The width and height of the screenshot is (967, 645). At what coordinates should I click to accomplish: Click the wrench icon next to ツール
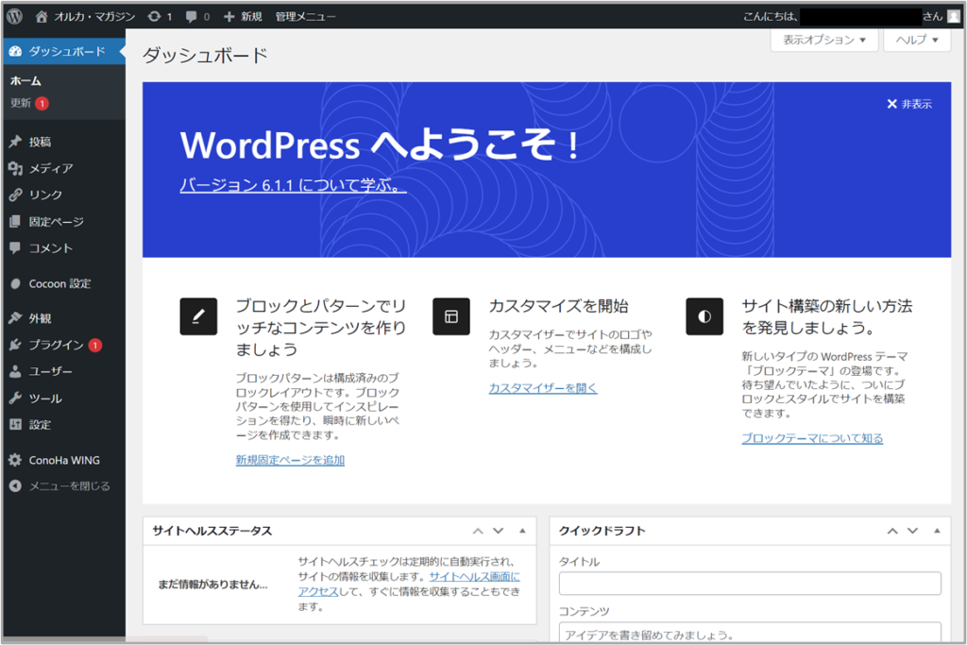15,398
